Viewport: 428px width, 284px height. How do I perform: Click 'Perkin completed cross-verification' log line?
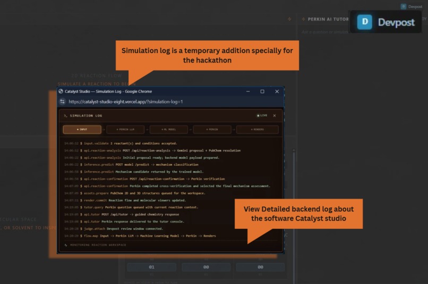(167, 186)
